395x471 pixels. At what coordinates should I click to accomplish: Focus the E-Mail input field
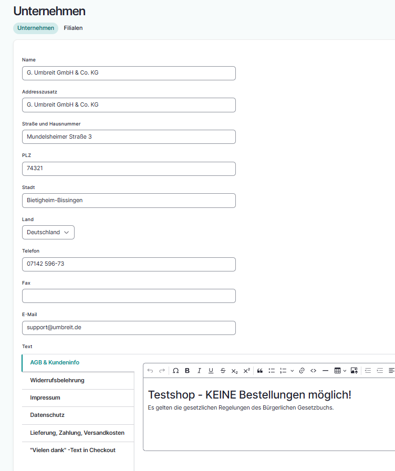click(x=129, y=328)
